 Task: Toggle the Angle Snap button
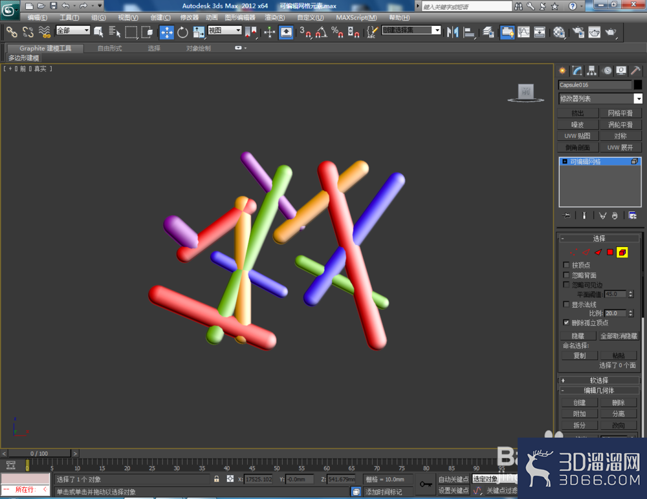[322, 32]
